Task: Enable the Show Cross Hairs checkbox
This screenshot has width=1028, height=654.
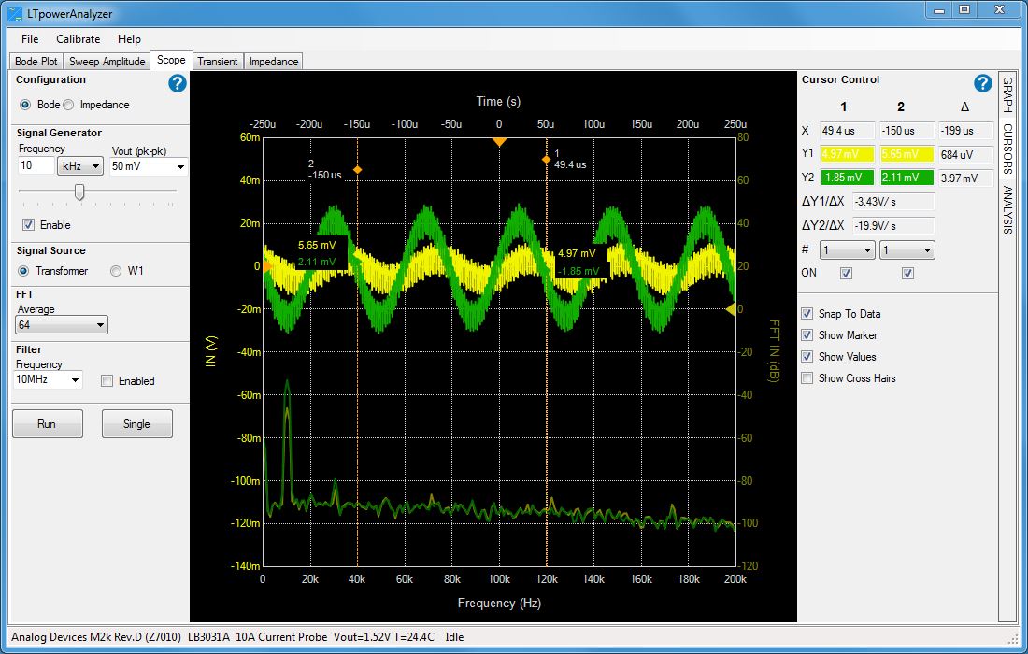Action: click(x=807, y=378)
